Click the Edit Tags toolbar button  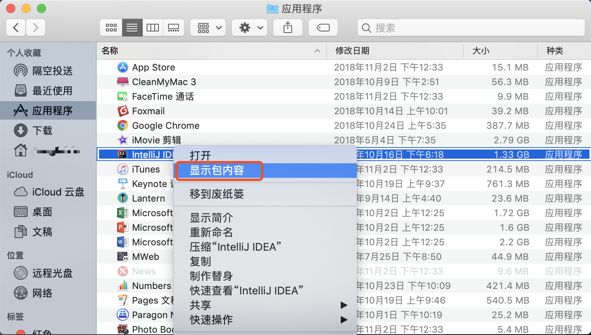(x=323, y=28)
